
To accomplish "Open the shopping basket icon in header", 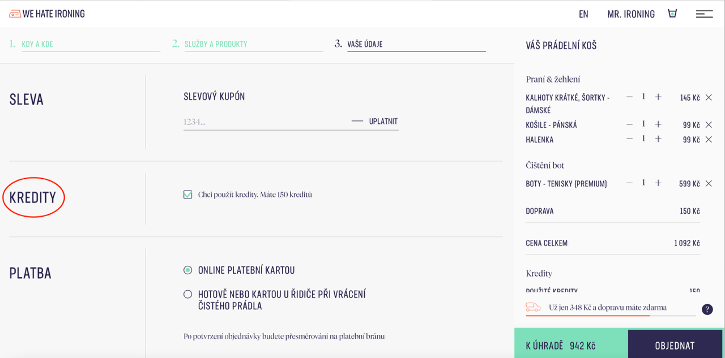I will coord(672,14).
